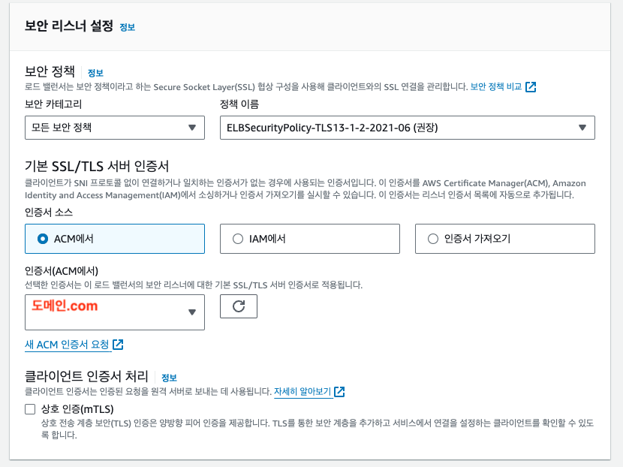Click the refresh certificates icon button
The width and height of the screenshot is (623, 467).
(x=239, y=306)
